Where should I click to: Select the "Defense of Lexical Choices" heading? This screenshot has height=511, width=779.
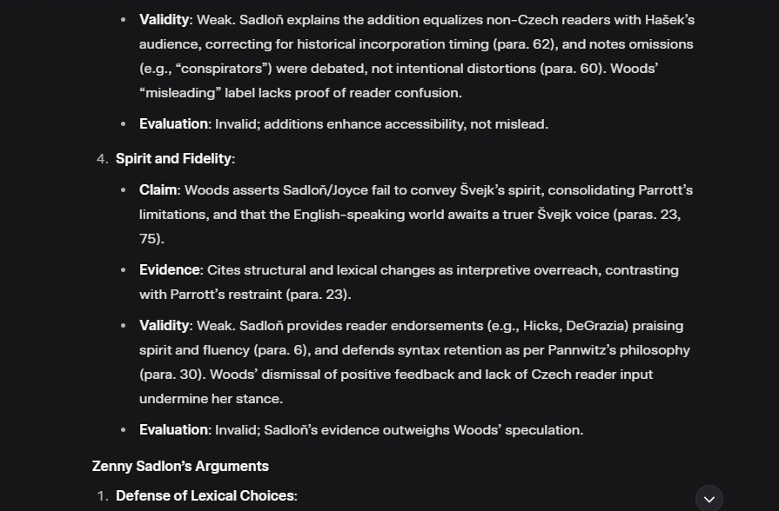pyautogui.click(x=205, y=495)
